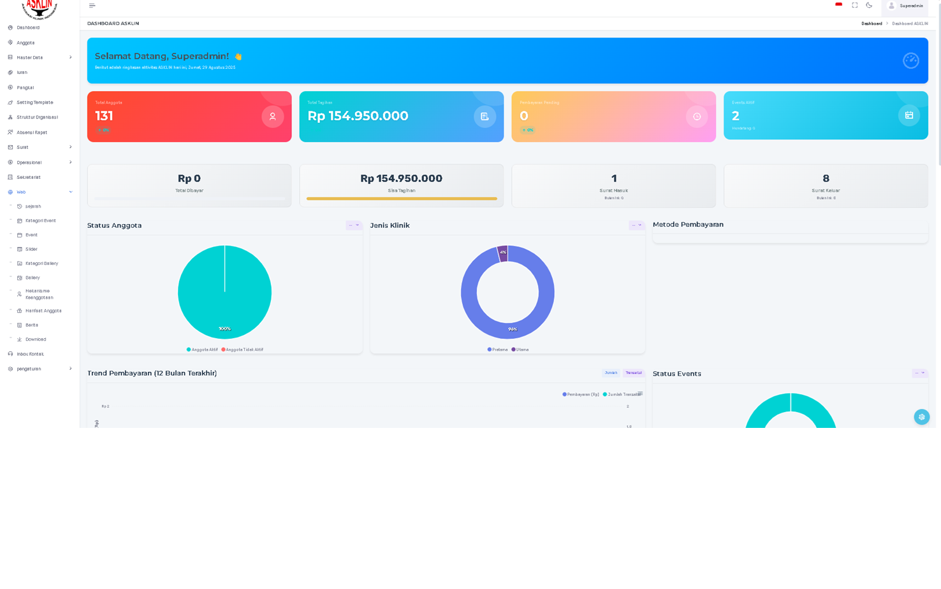Click the Total Tagihan card invoice icon

tap(485, 117)
